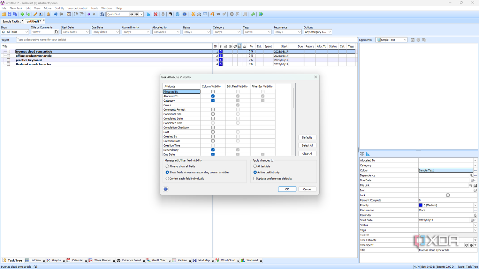Send tasks via envelope email icon

pos(205,14)
